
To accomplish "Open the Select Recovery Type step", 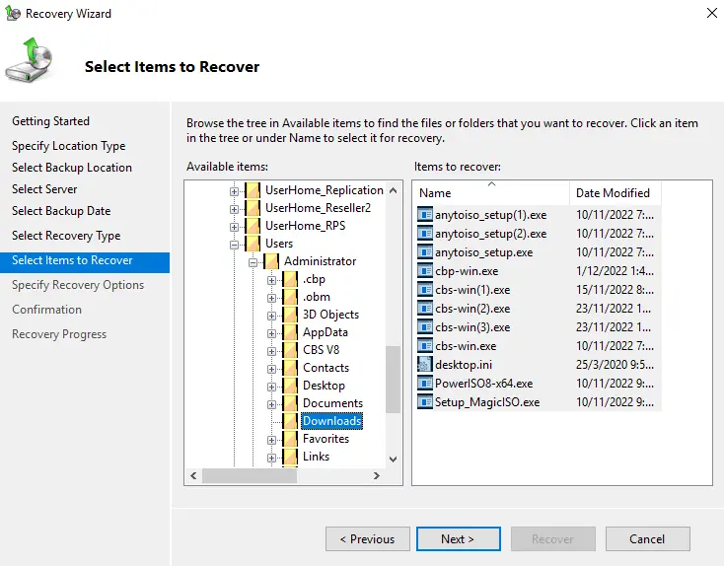I will point(66,236).
